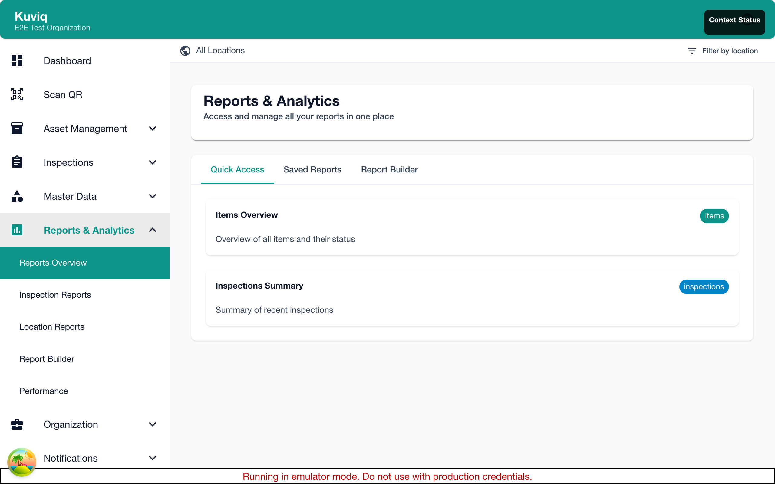Click the emulator mode warning banner
This screenshot has width=775, height=484.
(387, 476)
